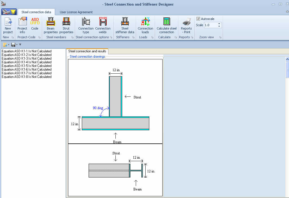The width and height of the screenshot is (289, 198).
Task: Click the Scale input field
Action: 211,25
